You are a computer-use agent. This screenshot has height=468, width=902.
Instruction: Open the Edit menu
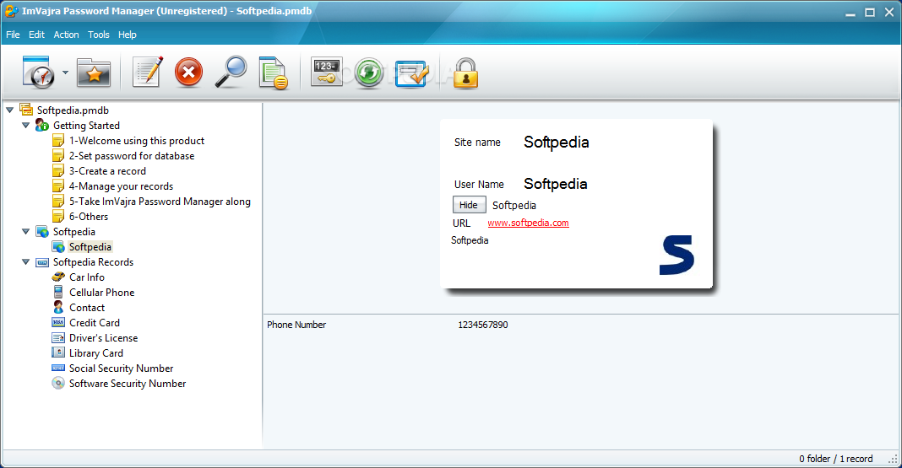point(37,35)
